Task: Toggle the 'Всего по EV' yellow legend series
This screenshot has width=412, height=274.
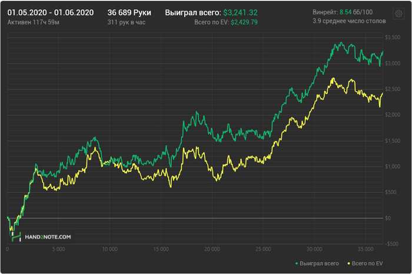Action: 366,263
